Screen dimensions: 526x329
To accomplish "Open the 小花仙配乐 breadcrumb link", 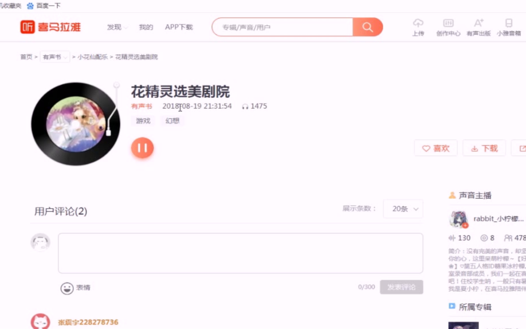I will click(x=93, y=57).
